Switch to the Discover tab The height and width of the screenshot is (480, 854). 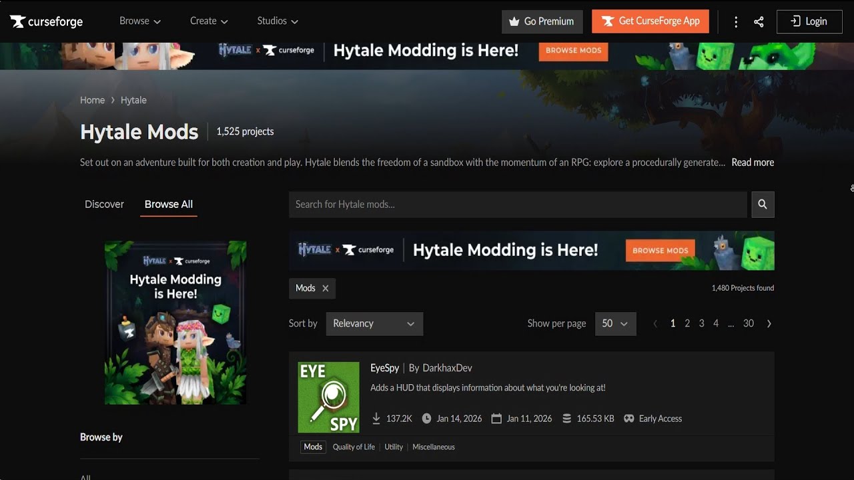click(104, 204)
